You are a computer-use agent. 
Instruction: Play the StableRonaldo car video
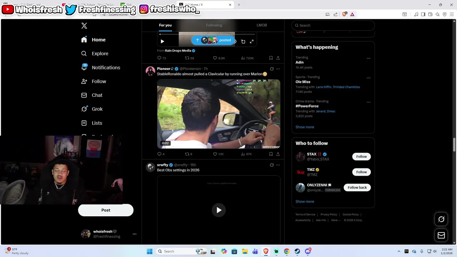coord(219,114)
